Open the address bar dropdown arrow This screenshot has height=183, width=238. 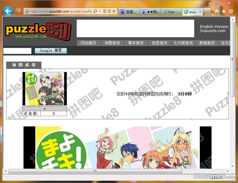coord(100,11)
